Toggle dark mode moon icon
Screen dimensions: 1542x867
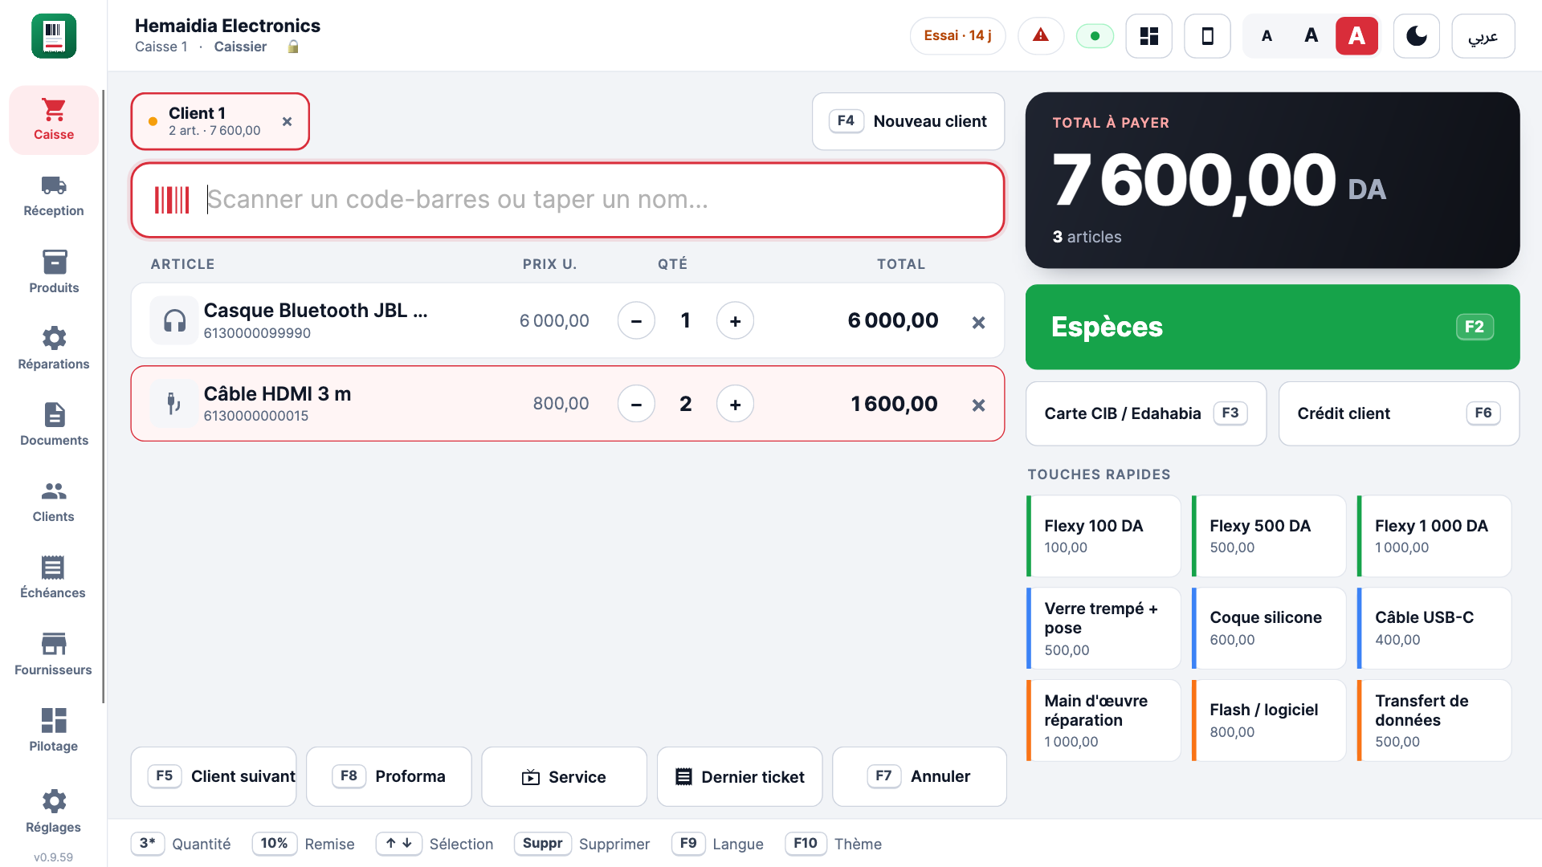pyautogui.click(x=1417, y=36)
